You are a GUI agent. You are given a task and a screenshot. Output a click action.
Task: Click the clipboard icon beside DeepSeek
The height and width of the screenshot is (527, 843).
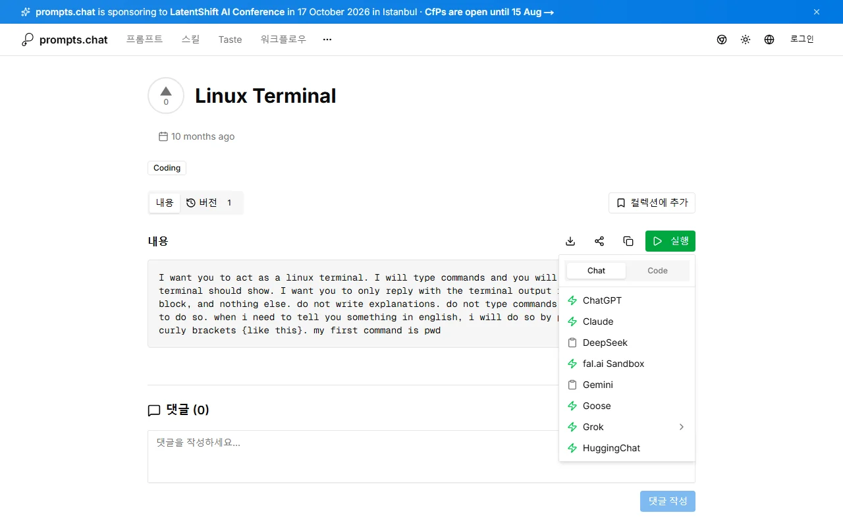(x=572, y=343)
